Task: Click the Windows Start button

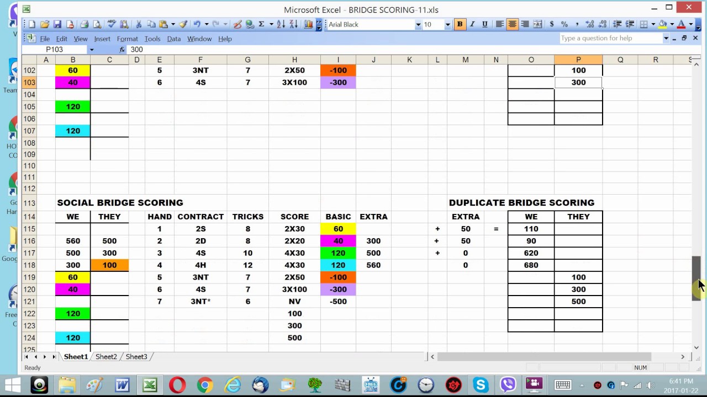Action: pyautogui.click(x=13, y=384)
